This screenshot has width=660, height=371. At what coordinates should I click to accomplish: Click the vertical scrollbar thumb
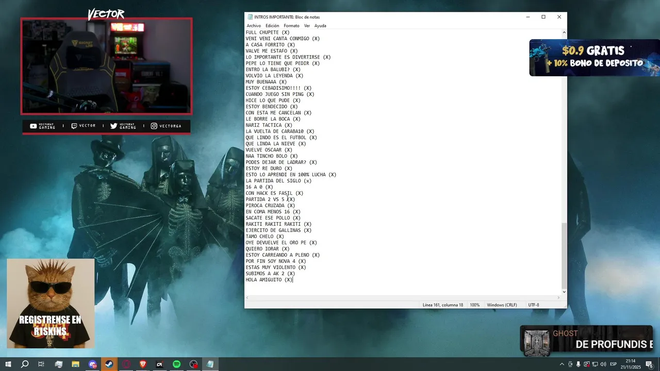pos(564,255)
